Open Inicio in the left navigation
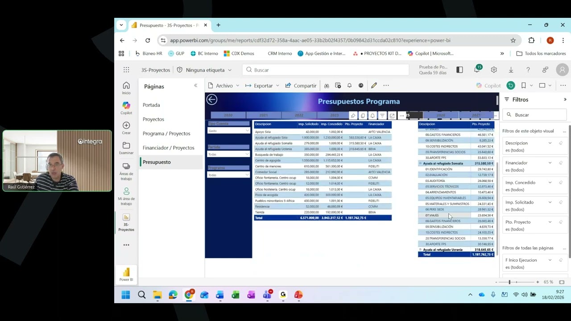 [126, 88]
